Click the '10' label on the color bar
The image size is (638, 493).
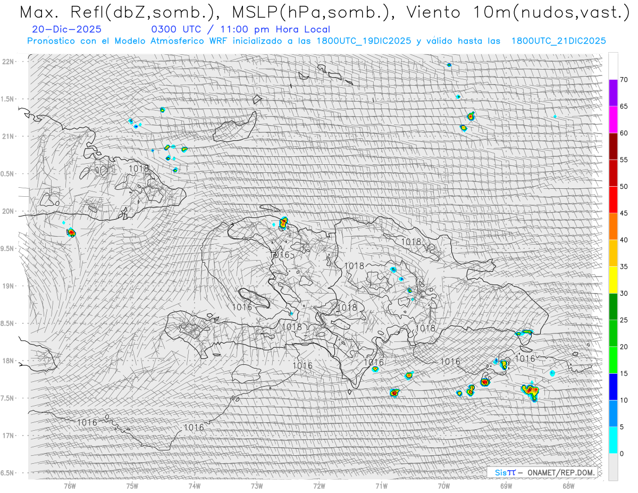pyautogui.click(x=624, y=400)
